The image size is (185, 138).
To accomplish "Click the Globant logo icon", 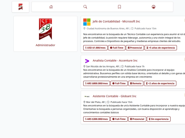I will 87,96.
